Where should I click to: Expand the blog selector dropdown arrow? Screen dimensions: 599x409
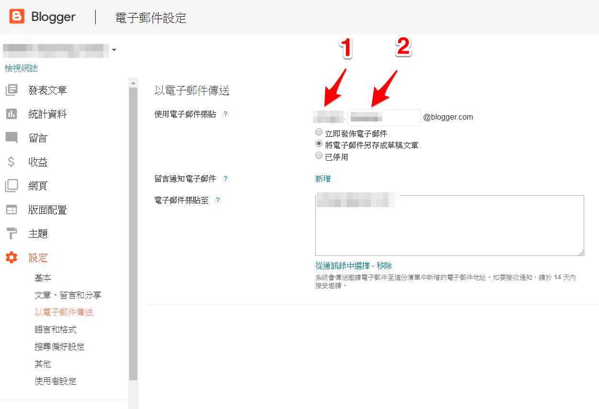point(114,50)
